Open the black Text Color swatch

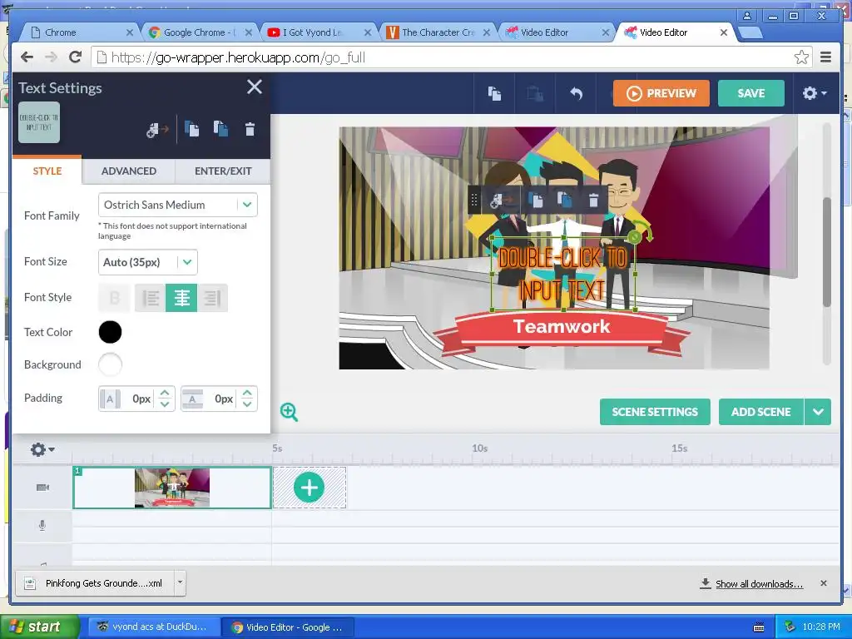tap(111, 332)
